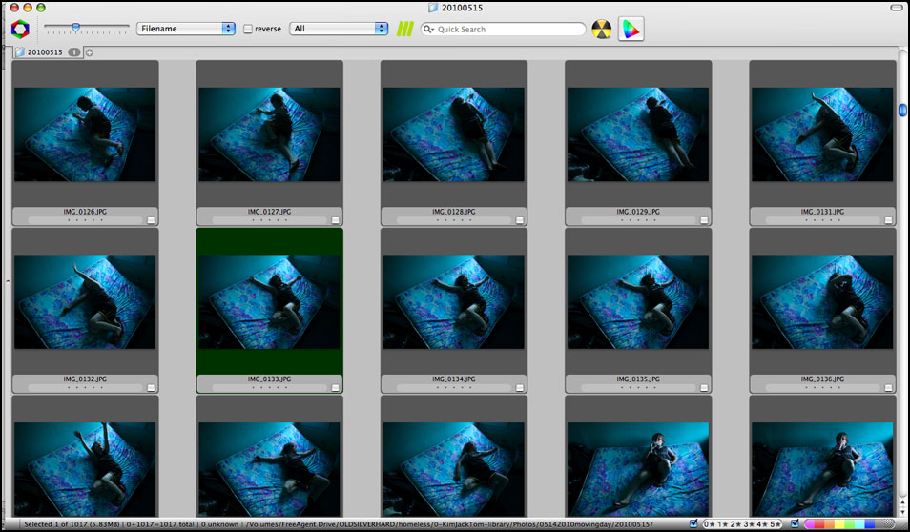Click the rating dots under IMG_0134.JPG
Screen dimensions: 910x532
point(454,387)
